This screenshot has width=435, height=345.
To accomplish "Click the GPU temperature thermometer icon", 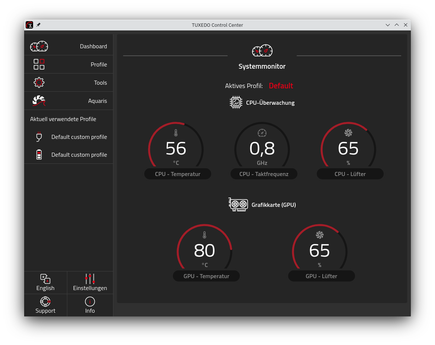I will 204,235.
